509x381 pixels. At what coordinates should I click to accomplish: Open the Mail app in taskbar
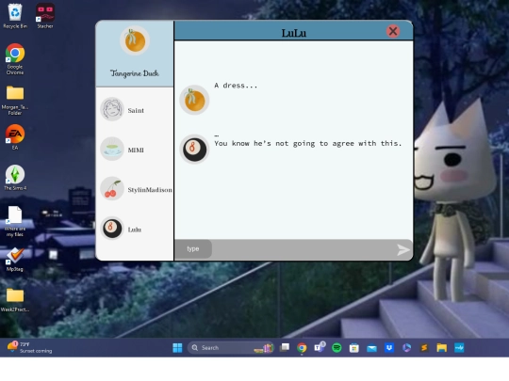point(371,348)
